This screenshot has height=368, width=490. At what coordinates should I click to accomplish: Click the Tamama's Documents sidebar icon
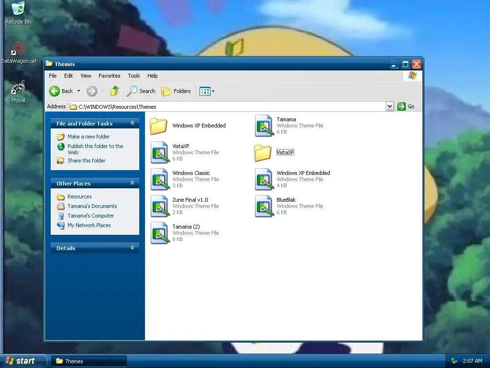tap(61, 206)
